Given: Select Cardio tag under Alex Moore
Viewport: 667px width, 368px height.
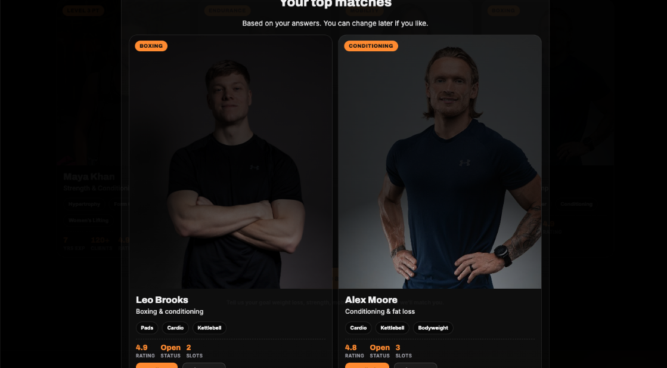Looking at the screenshot, I should pos(358,328).
